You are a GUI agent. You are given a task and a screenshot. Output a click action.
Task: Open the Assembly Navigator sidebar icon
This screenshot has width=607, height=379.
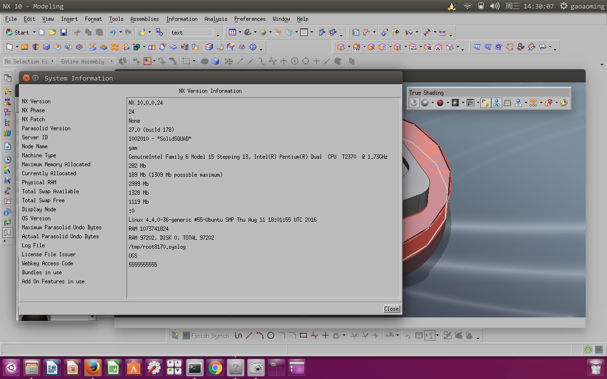tap(8, 90)
